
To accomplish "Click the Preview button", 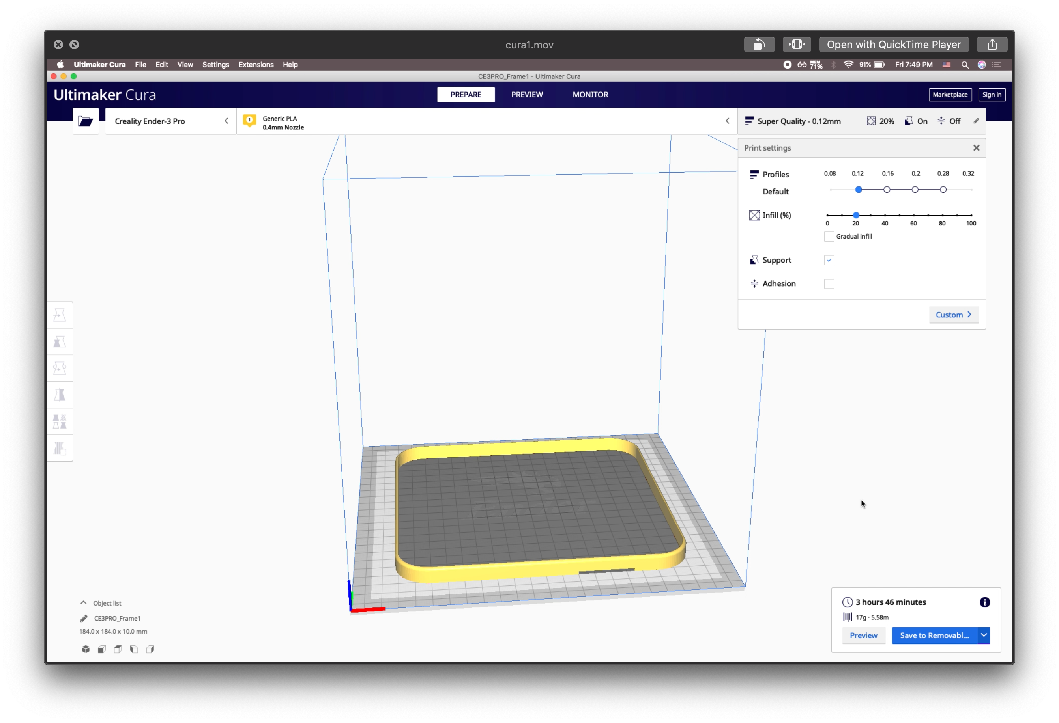I will [x=863, y=635].
